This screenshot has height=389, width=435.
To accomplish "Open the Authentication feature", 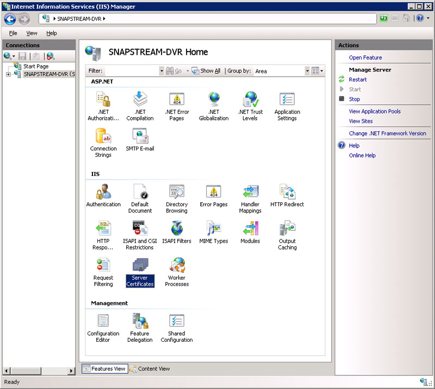I will [103, 195].
